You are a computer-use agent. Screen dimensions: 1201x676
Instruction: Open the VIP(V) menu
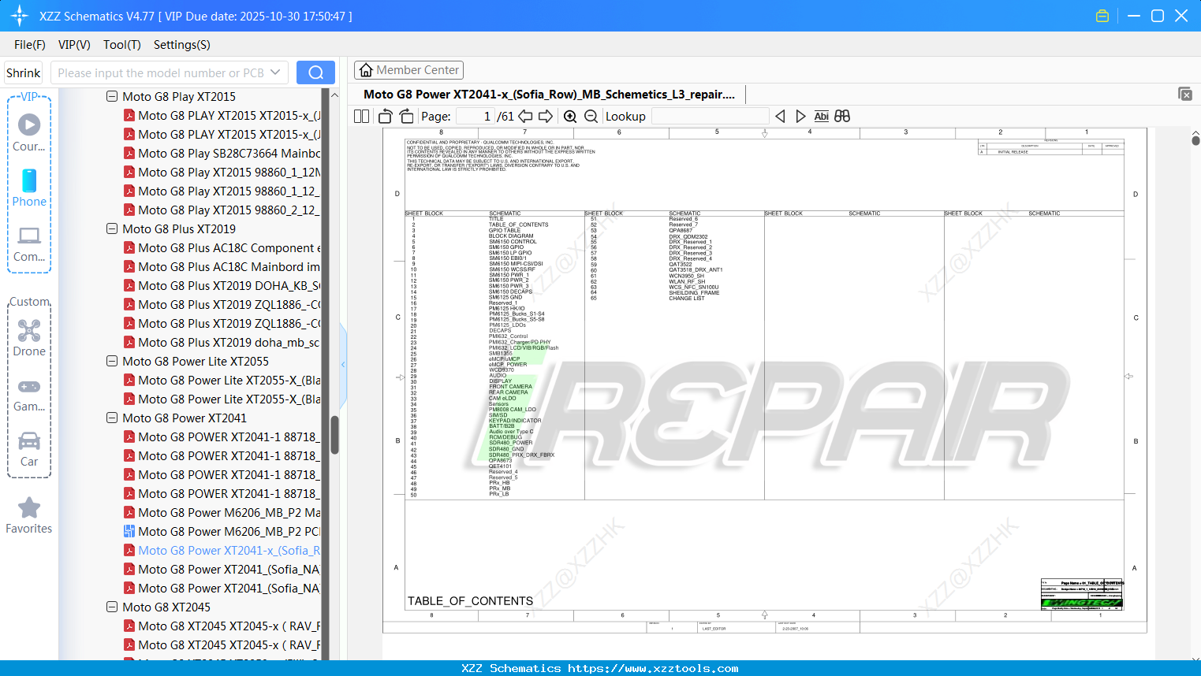74,45
